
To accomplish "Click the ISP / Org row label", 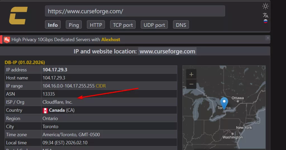I will (x=15, y=102).
